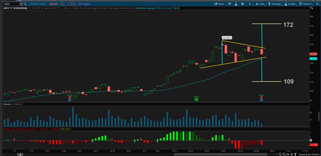
Task: Expand the Drawings dropdown menu
Action: click(275, 4)
